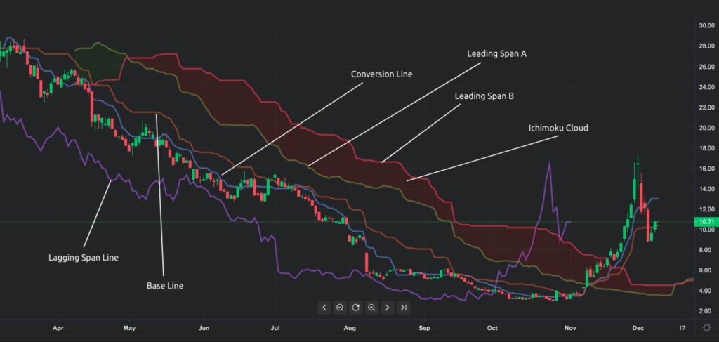The image size is (719, 342).
Task: Click the 22.00 price axis label
Action: (706, 107)
